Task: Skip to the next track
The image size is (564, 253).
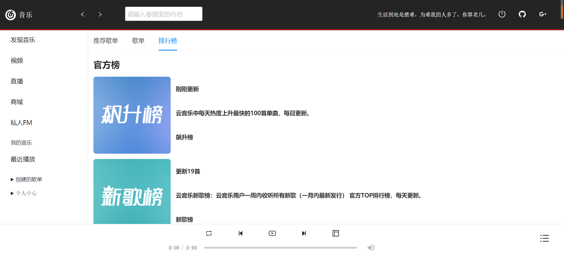Action: [x=304, y=233]
